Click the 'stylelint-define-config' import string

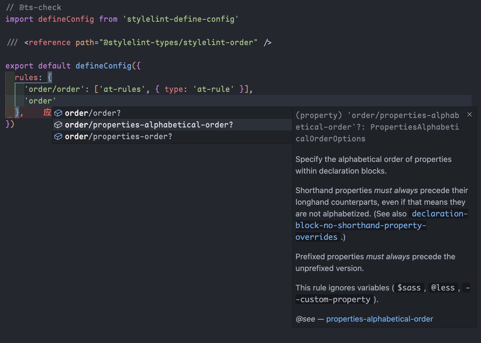tap(180, 19)
